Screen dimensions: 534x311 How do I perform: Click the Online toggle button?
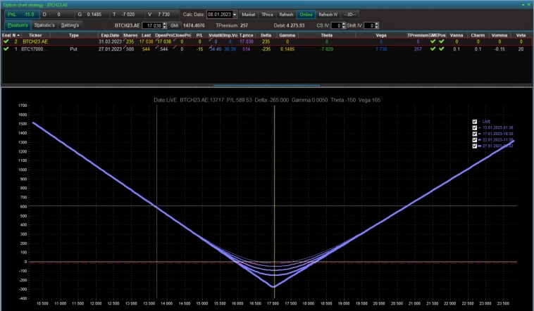pos(306,15)
